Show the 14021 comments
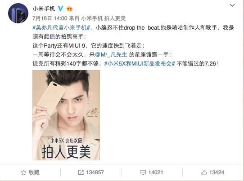 pyautogui.click(x=156, y=172)
